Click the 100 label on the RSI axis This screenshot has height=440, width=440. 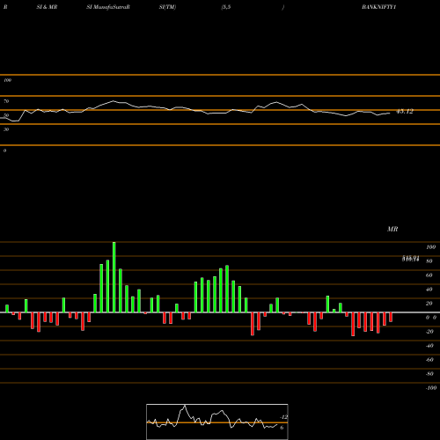coord(8,80)
